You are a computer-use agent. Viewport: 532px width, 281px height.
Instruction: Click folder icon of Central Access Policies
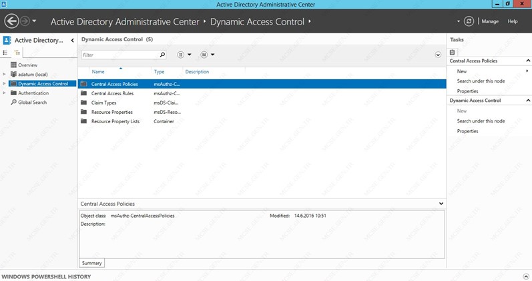(x=84, y=84)
